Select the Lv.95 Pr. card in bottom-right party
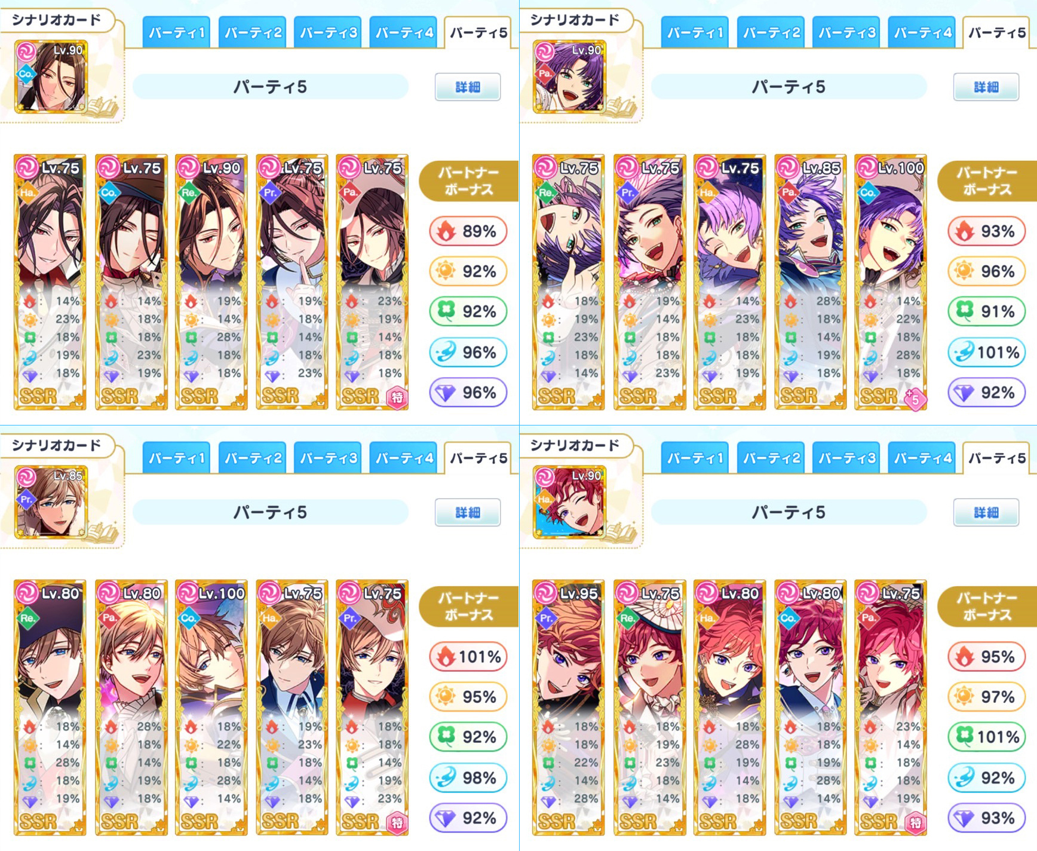 click(x=569, y=708)
